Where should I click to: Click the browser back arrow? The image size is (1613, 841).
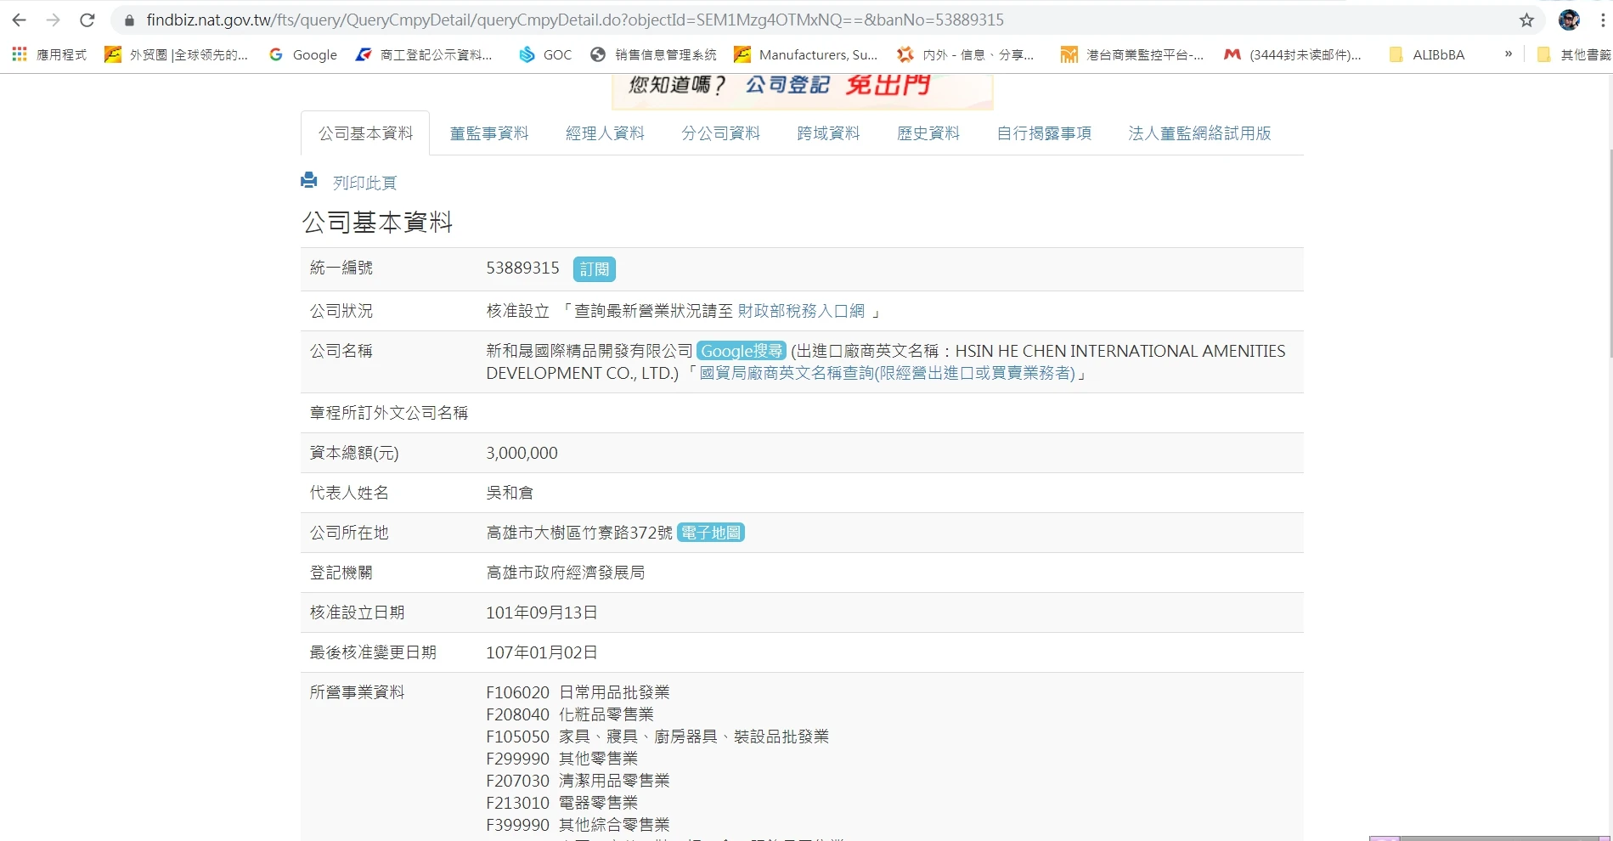click(19, 20)
